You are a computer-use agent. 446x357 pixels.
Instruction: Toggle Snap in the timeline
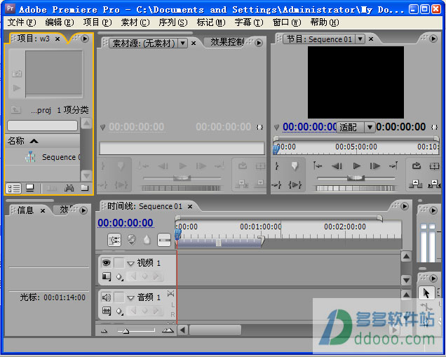click(x=114, y=240)
